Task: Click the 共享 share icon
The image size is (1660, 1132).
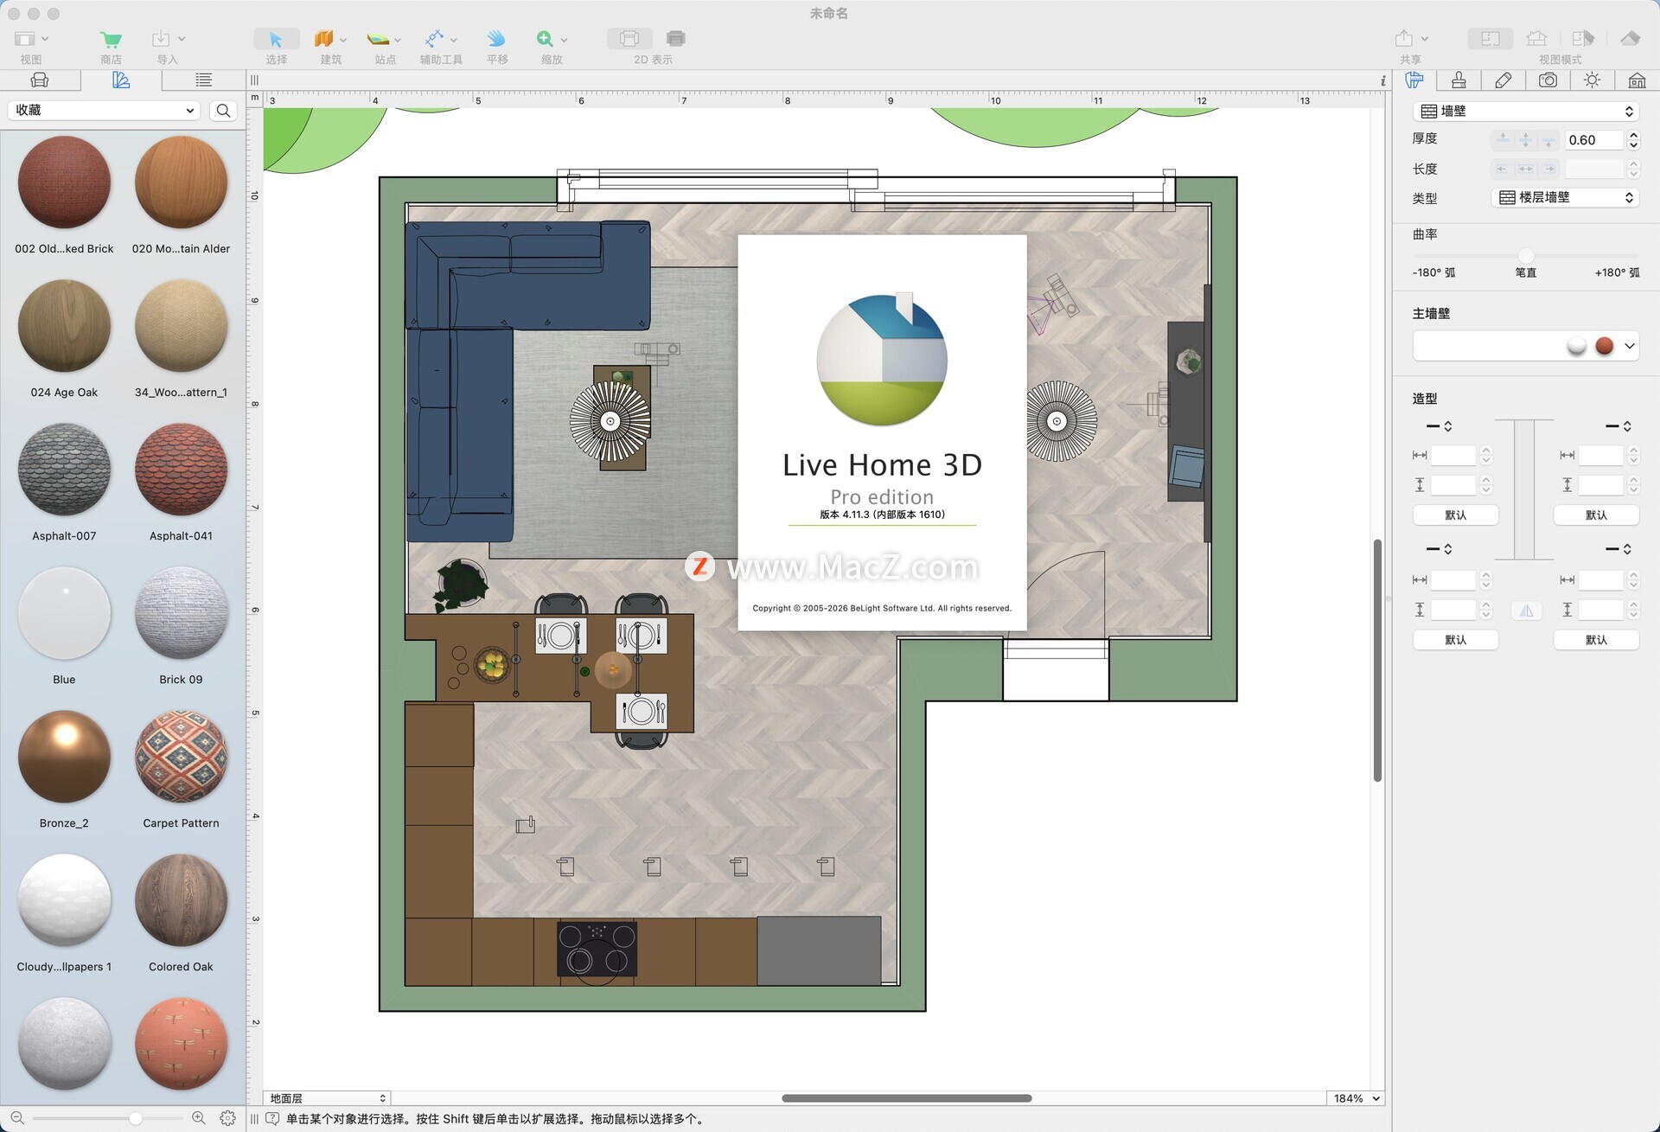Action: [x=1404, y=39]
